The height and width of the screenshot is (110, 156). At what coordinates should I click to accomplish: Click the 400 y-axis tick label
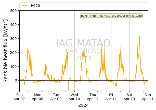(x=14, y=25)
